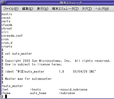The image size is (114, 99).
Task: Click the 'Copyright 2003 Sun Microsystems' line
Action: coord(56,61)
